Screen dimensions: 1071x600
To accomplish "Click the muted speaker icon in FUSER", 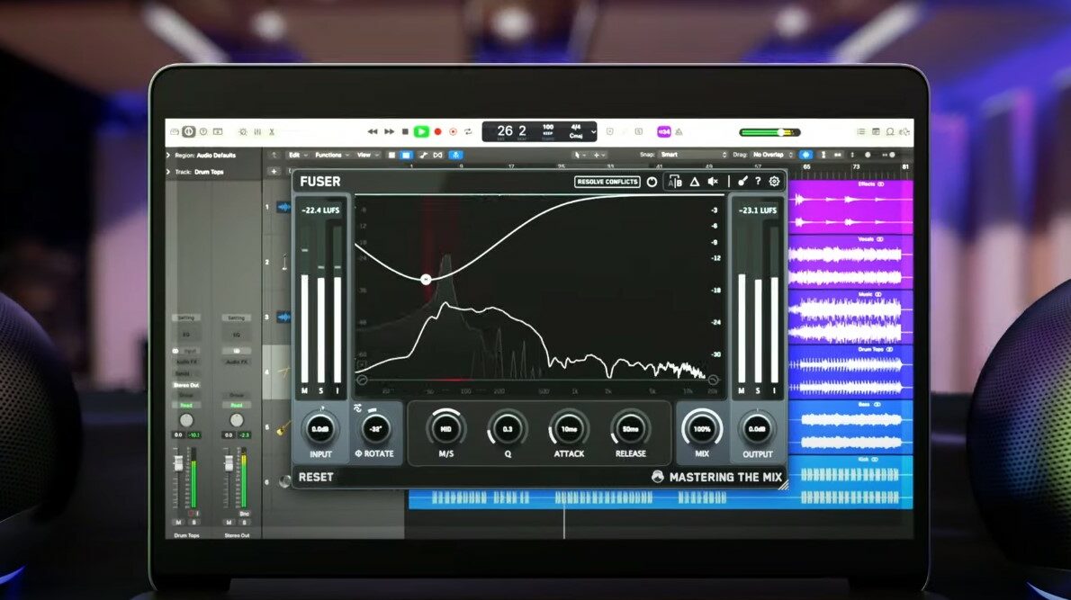I will [714, 182].
